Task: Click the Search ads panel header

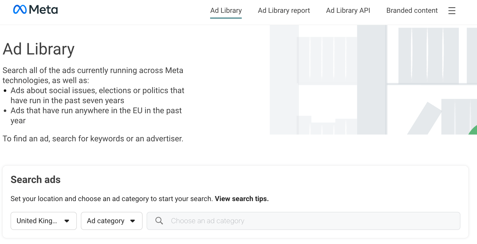Action: coord(35,179)
